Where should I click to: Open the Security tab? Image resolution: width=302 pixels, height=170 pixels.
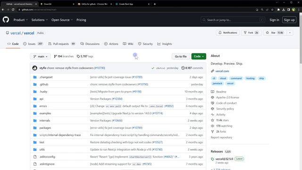pyautogui.click(x=145, y=44)
